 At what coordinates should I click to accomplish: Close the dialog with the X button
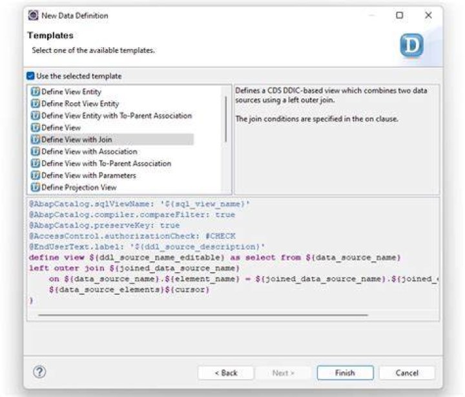click(428, 15)
